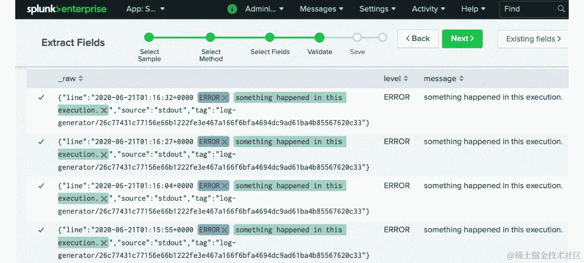Open the Activity menu
584x263 pixels.
(x=428, y=9)
